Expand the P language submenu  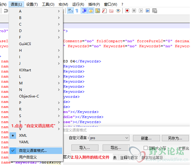[36, 103]
